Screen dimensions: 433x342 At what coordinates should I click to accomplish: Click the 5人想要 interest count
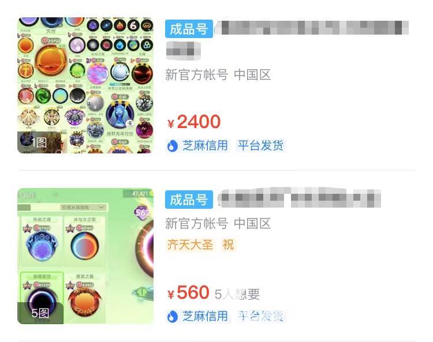click(237, 294)
